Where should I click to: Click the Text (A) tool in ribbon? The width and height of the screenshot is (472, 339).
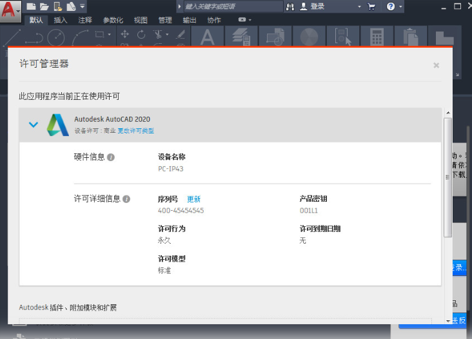click(207, 37)
